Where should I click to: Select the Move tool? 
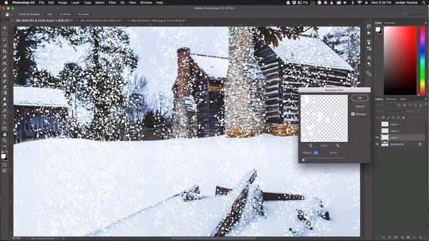5,27
